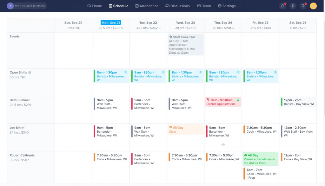325x186 pixels.
Task: Switch to the Home tab
Action: (x=94, y=6)
